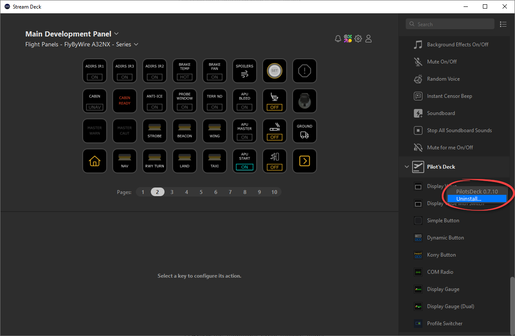Select the COM Radio action
This screenshot has height=336, width=515.
coord(455,272)
